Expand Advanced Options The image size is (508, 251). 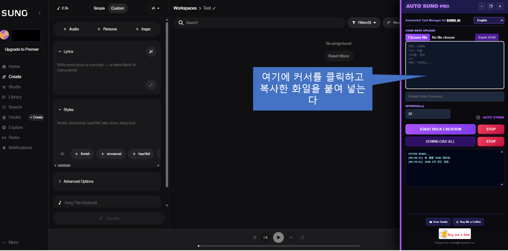coord(107,181)
